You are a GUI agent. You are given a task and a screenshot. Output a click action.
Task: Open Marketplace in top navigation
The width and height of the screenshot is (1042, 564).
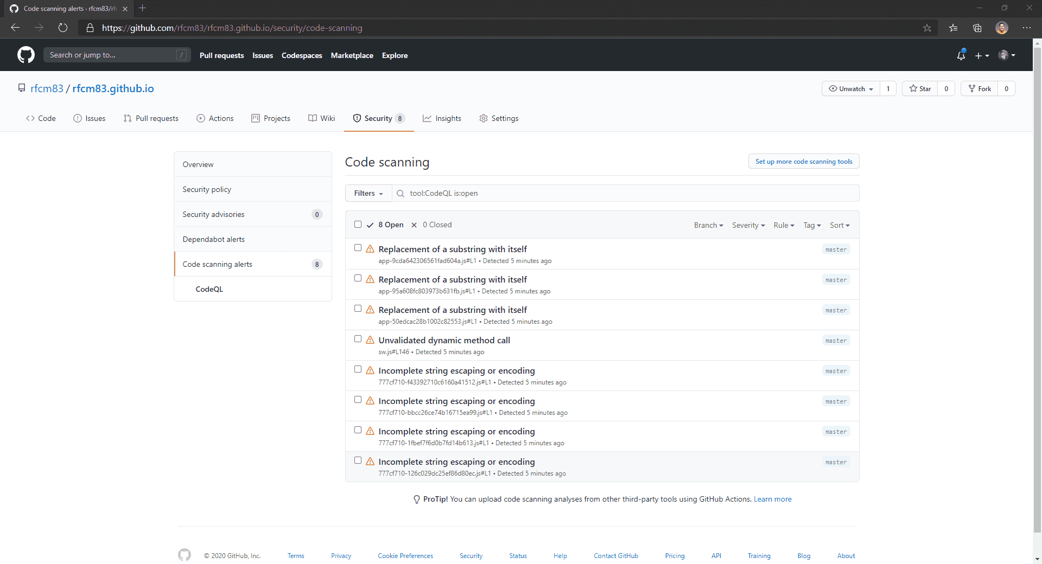coord(352,55)
